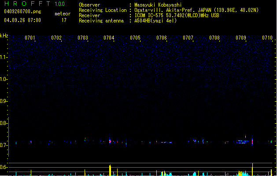
Task: Click the 0710 time marker
Action: pyautogui.click(x=267, y=38)
